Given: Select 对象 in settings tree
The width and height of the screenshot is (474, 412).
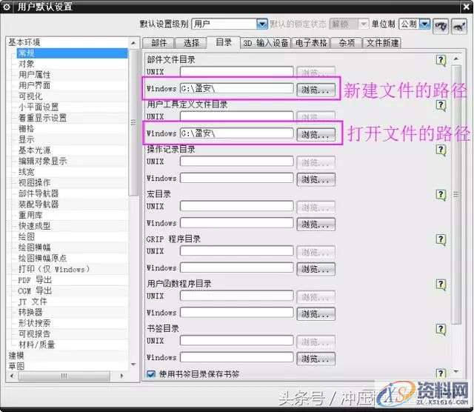Looking at the screenshot, I should pos(26,64).
